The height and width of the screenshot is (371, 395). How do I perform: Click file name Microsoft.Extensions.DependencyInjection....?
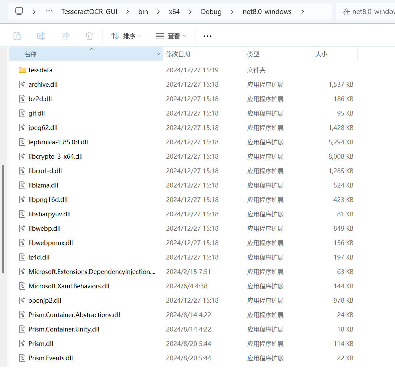(x=92, y=272)
